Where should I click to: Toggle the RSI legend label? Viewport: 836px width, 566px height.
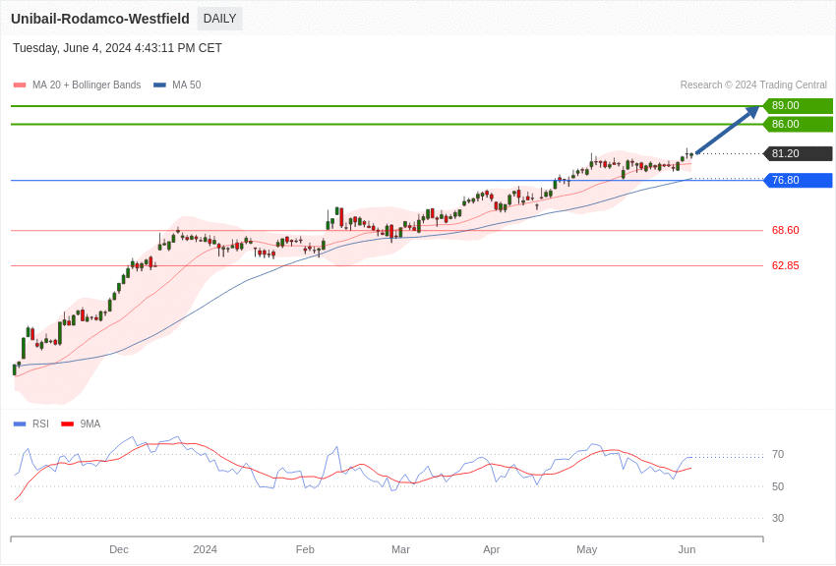pos(40,424)
